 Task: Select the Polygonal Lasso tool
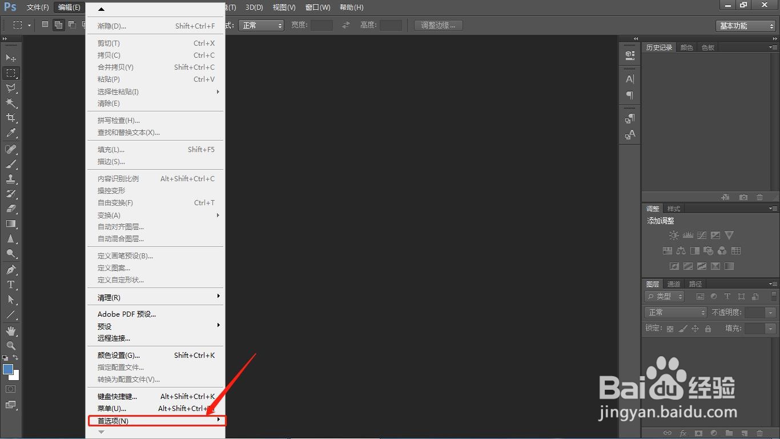[x=11, y=88]
